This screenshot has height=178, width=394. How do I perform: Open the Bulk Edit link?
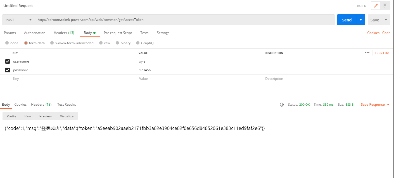(382, 53)
